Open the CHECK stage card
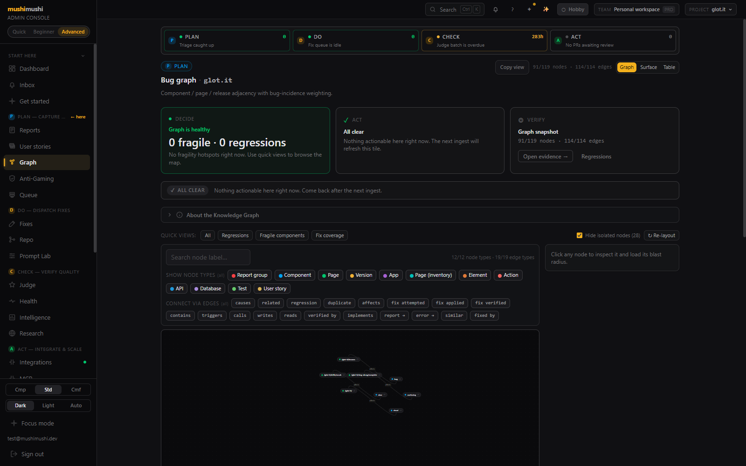Viewport: 746px width, 466px height. tap(484, 41)
